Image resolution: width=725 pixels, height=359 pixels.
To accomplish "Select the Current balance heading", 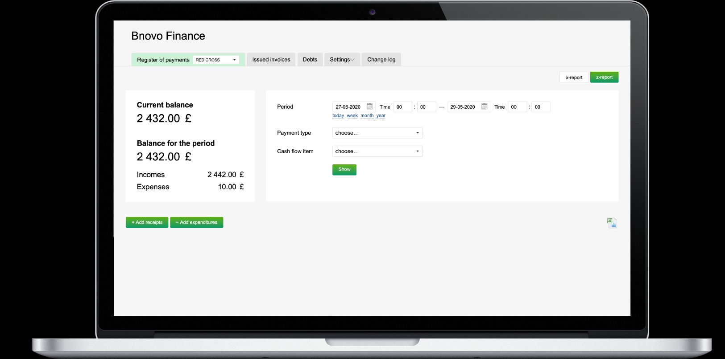I will (x=165, y=105).
